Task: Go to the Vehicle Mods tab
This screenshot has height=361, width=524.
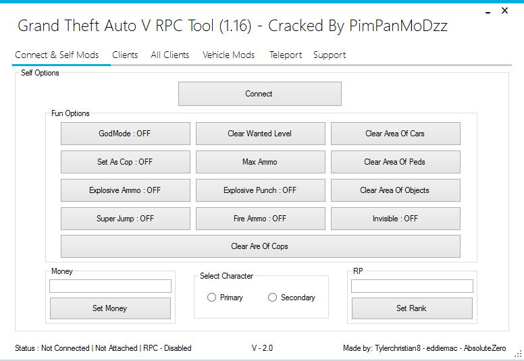Action: [229, 55]
